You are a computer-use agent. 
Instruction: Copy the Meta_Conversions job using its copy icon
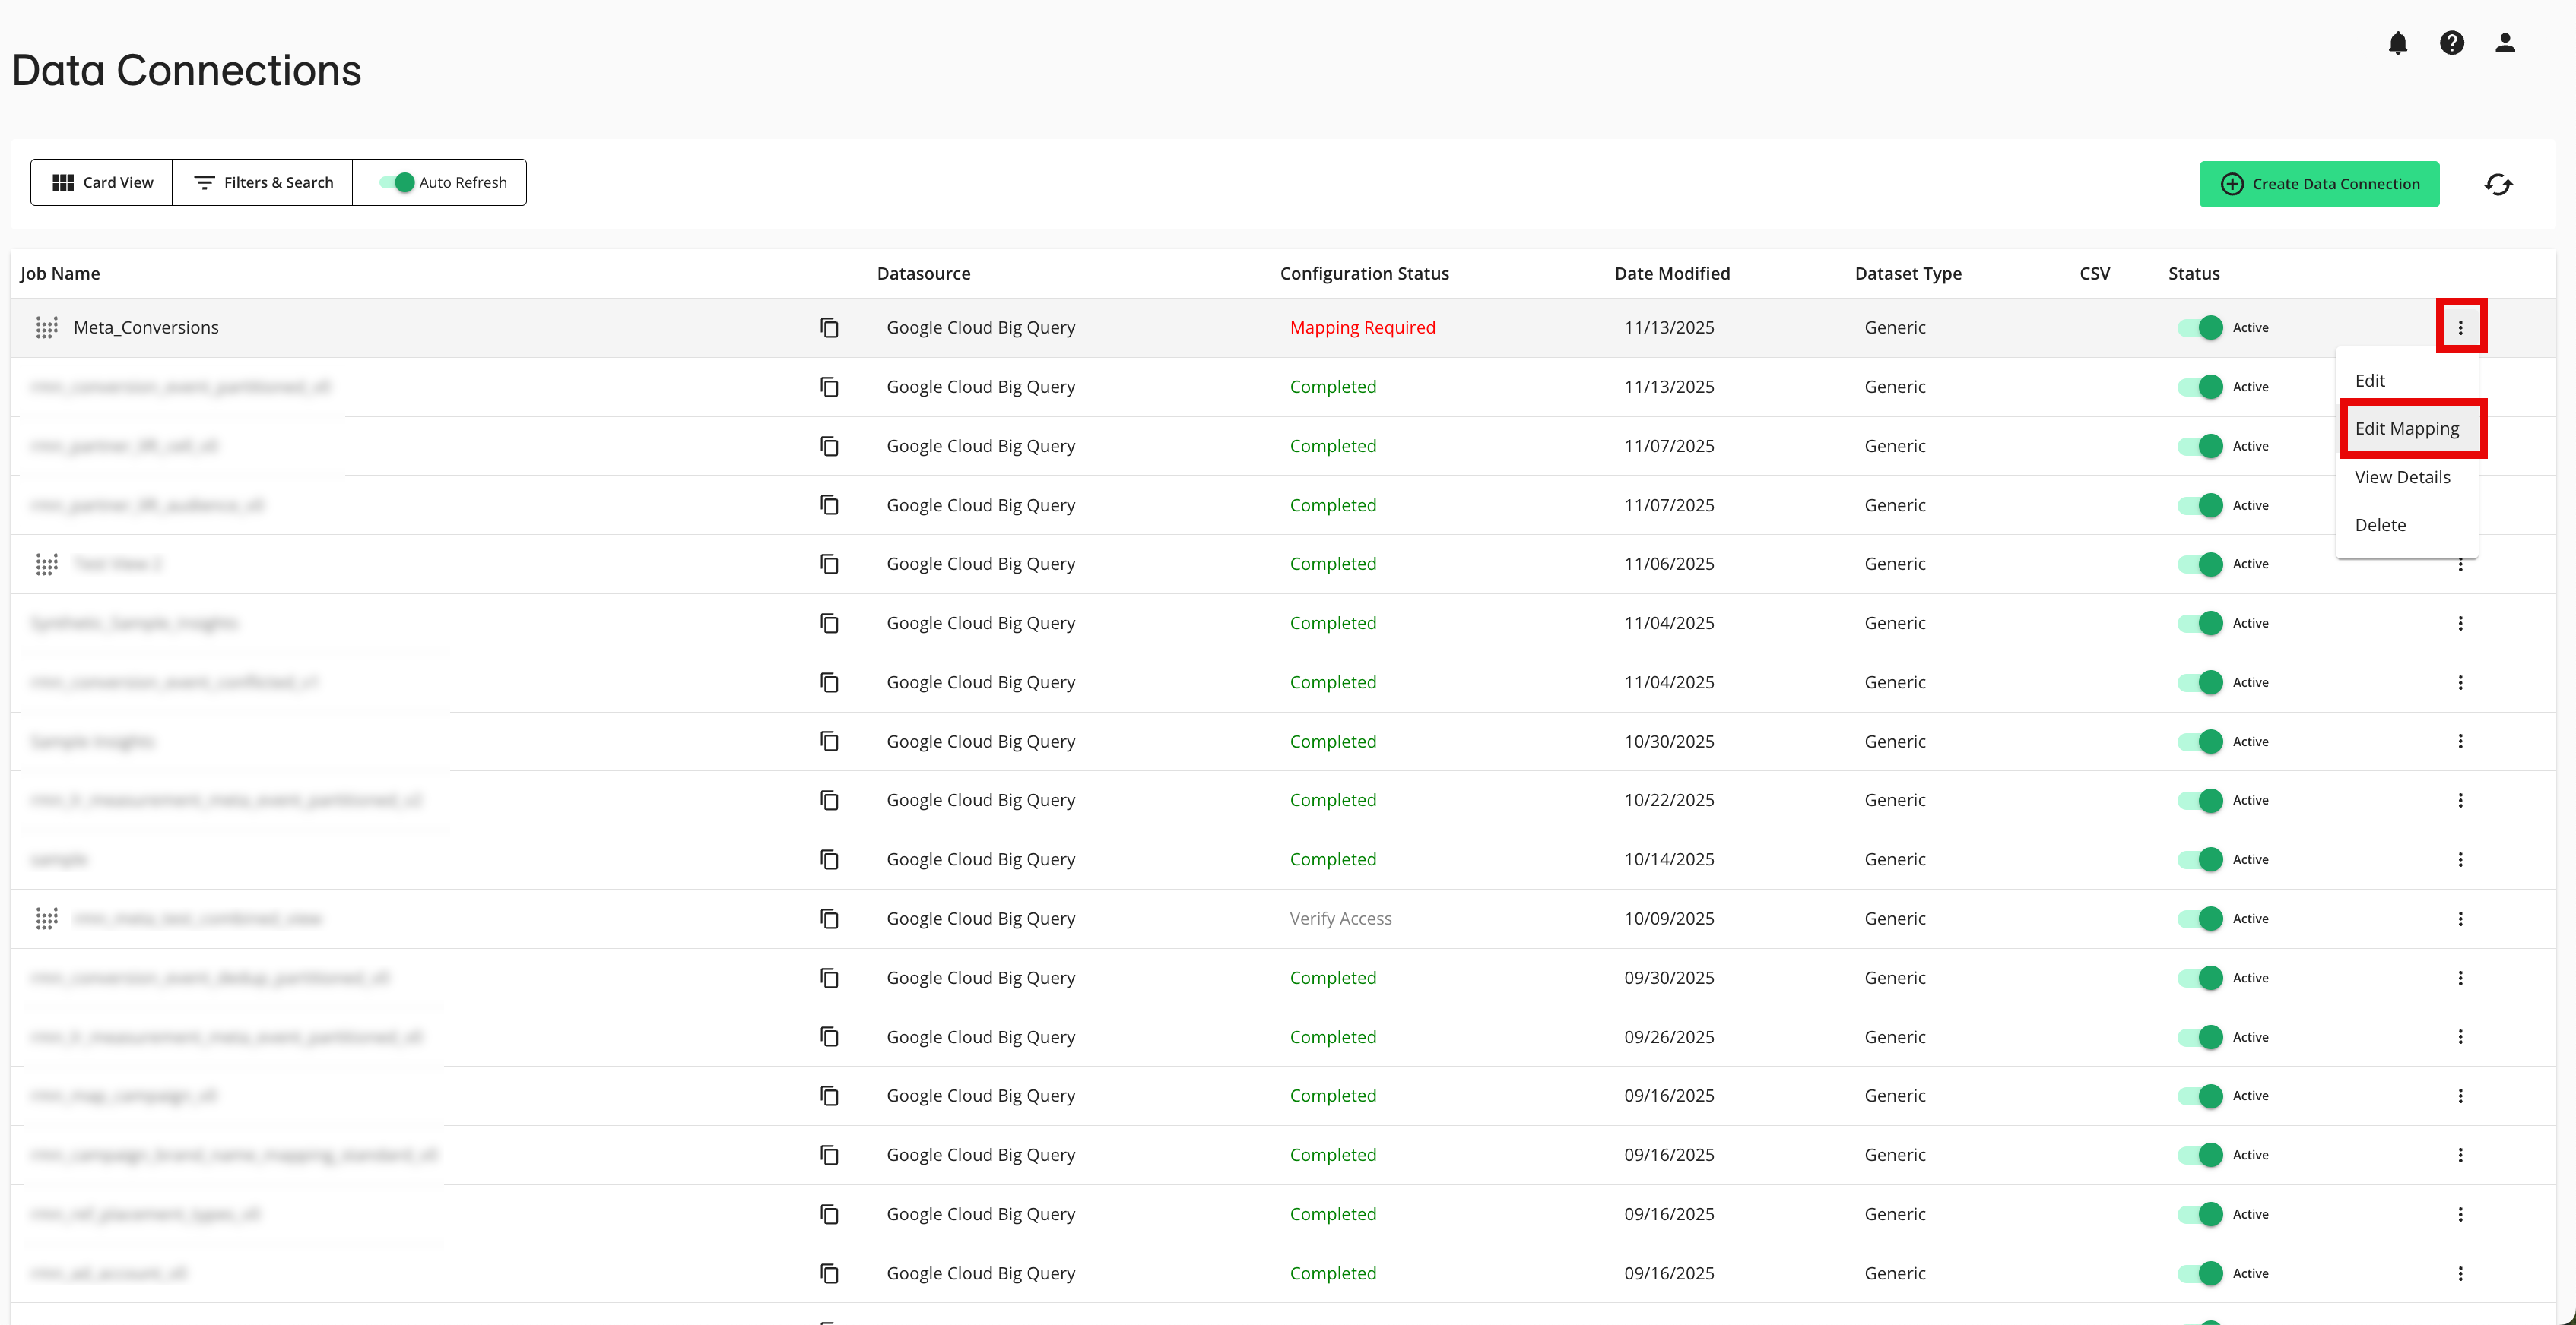click(x=830, y=327)
